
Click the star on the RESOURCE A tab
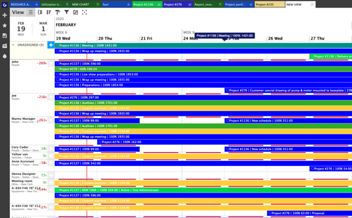click(x=36, y=5)
